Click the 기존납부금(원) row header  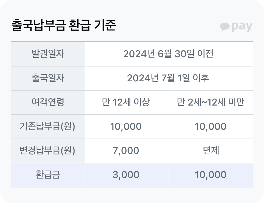tap(48, 126)
